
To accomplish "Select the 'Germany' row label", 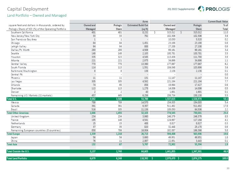I will pyautogui.click(x=16, y=127).
